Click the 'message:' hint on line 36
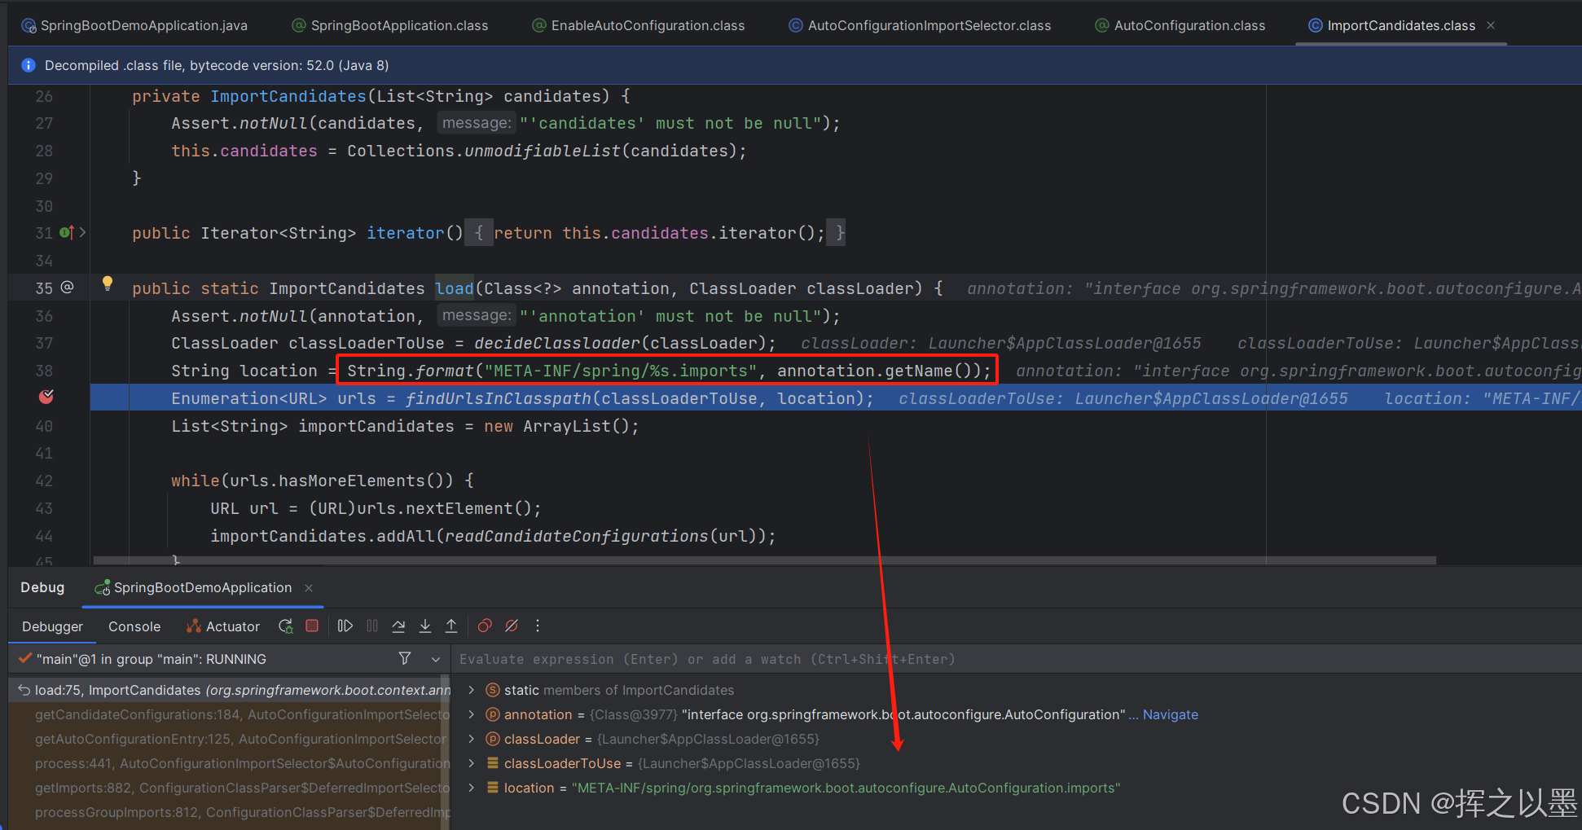 [477, 315]
